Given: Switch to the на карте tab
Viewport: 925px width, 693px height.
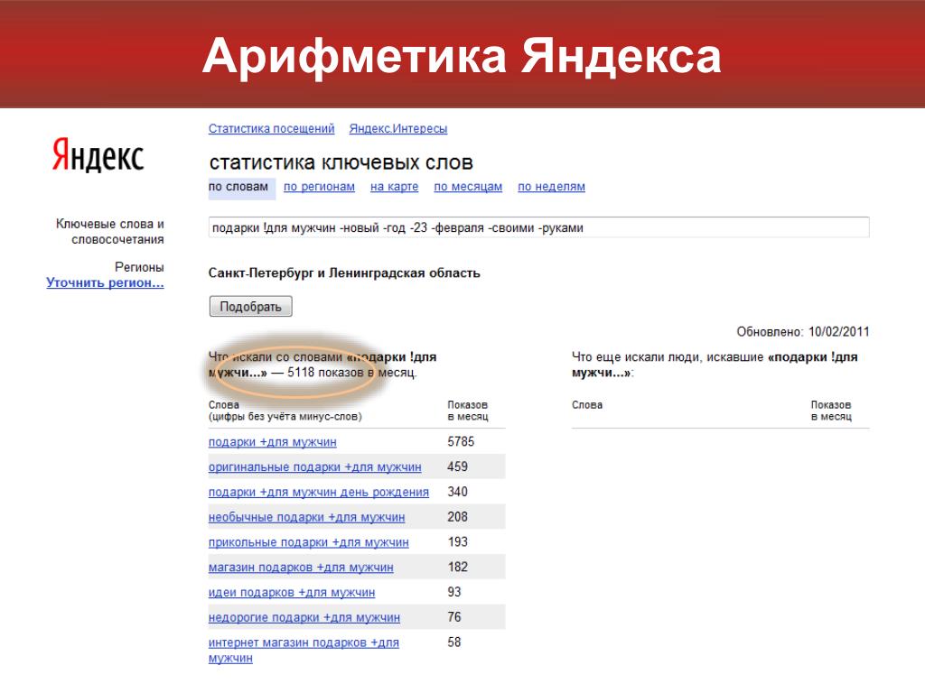Looking at the screenshot, I should pos(394,187).
